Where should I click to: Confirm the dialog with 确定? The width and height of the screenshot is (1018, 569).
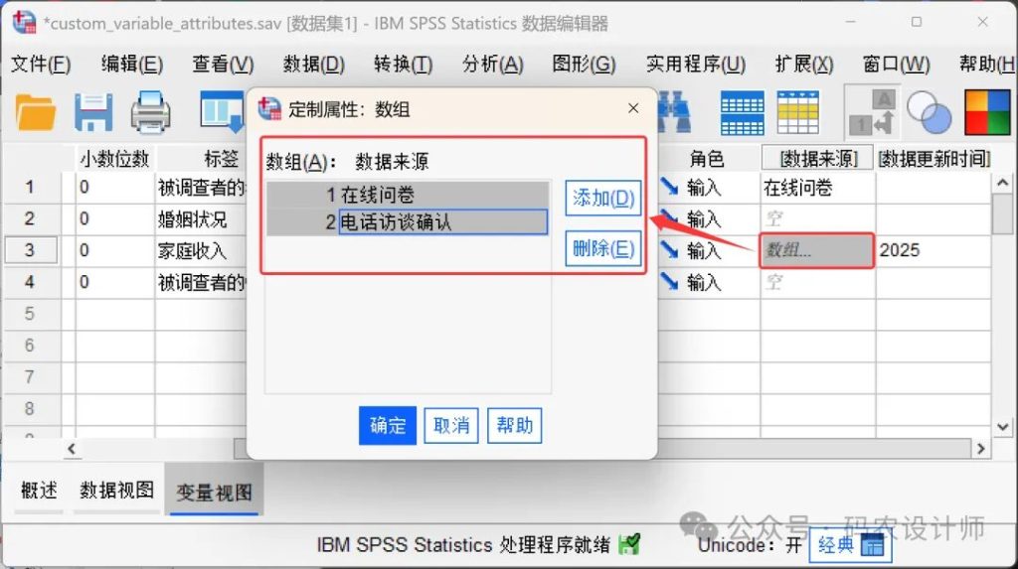388,426
